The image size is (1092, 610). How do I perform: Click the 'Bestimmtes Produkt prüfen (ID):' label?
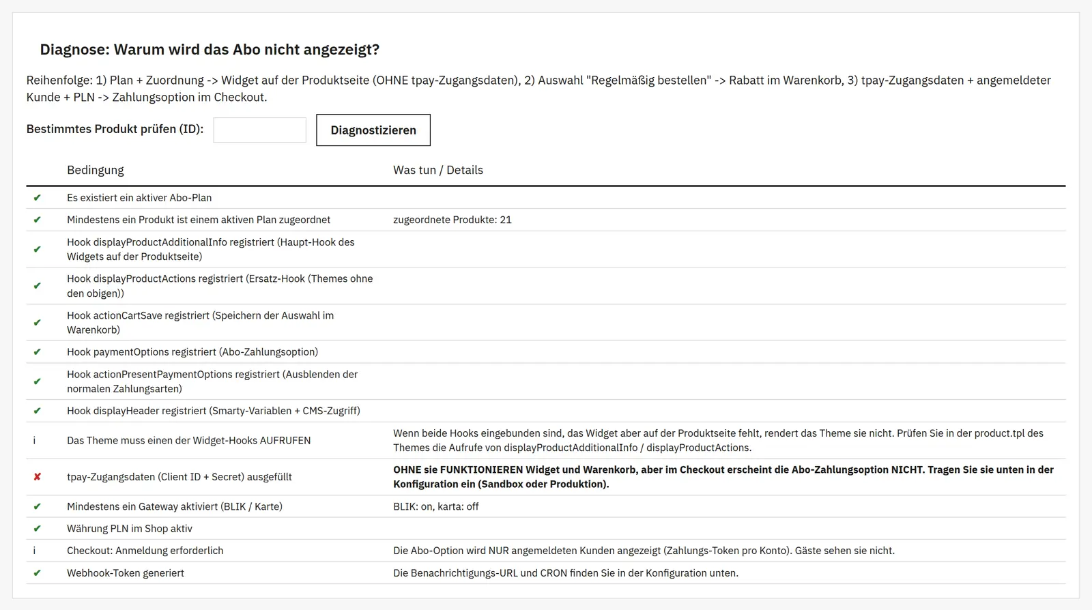click(x=115, y=129)
